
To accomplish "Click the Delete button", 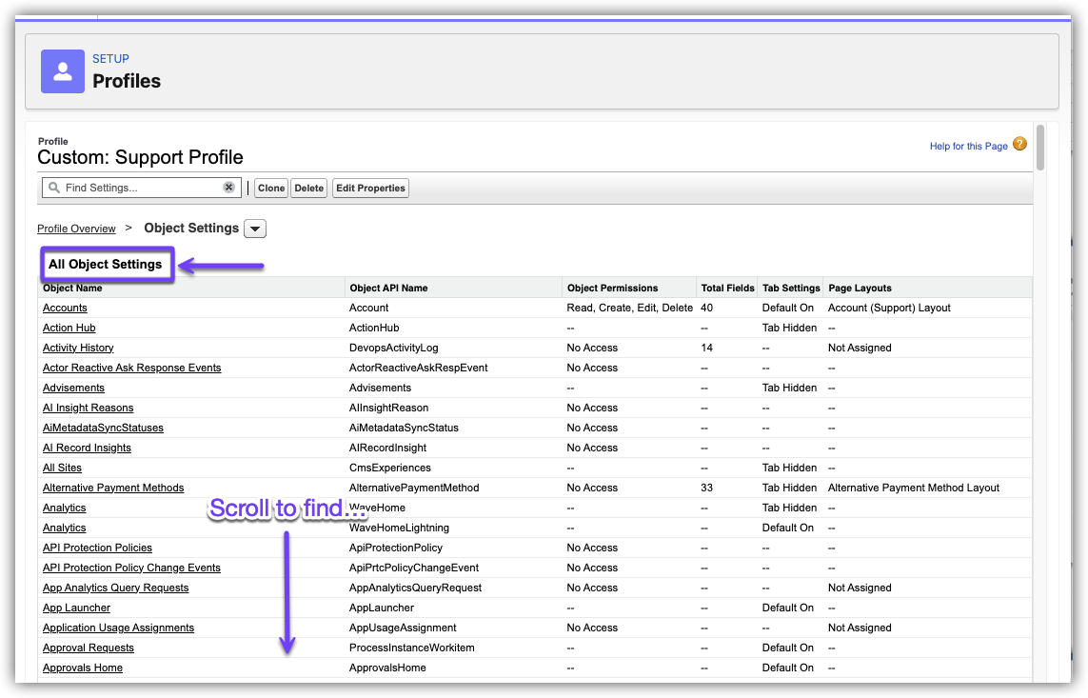I will 308,189.
